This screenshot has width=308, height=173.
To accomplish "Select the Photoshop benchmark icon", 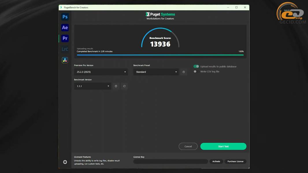I will click(x=65, y=17).
